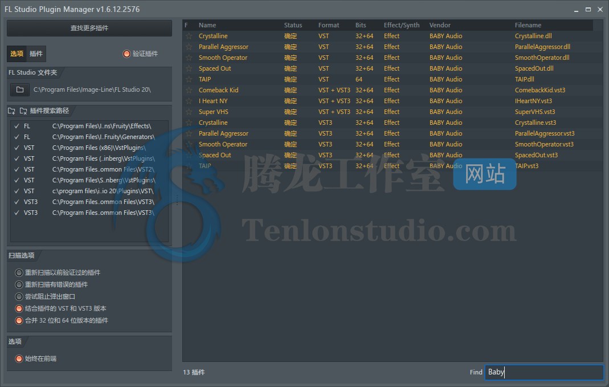
Task: Browse for FL Studio folder icon
Action: coord(20,89)
